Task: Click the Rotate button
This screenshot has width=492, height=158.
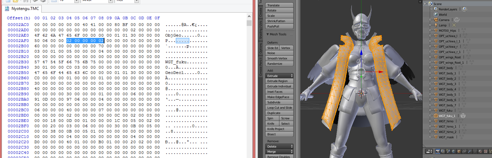Action: tap(279, 10)
